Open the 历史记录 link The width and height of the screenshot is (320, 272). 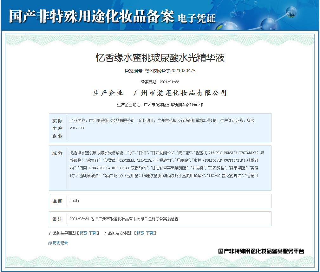coord(60,243)
